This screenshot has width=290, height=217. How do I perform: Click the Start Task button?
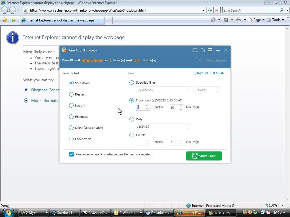click(204, 156)
